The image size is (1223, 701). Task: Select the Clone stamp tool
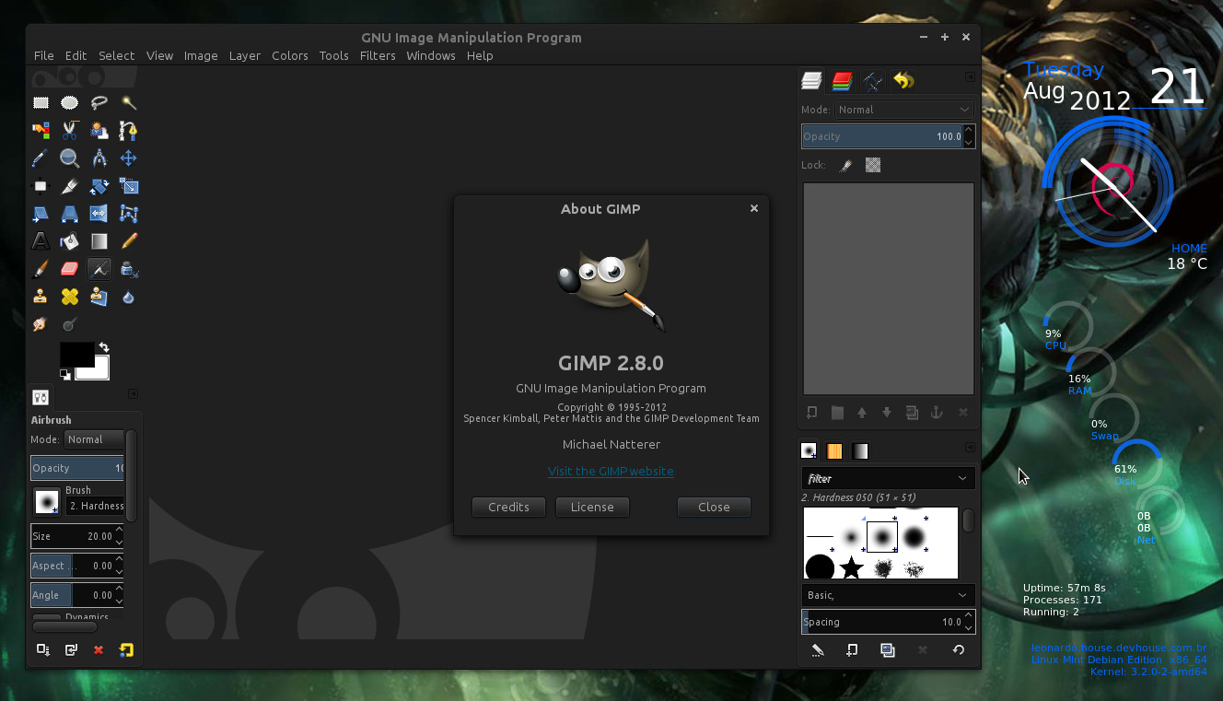coord(41,297)
